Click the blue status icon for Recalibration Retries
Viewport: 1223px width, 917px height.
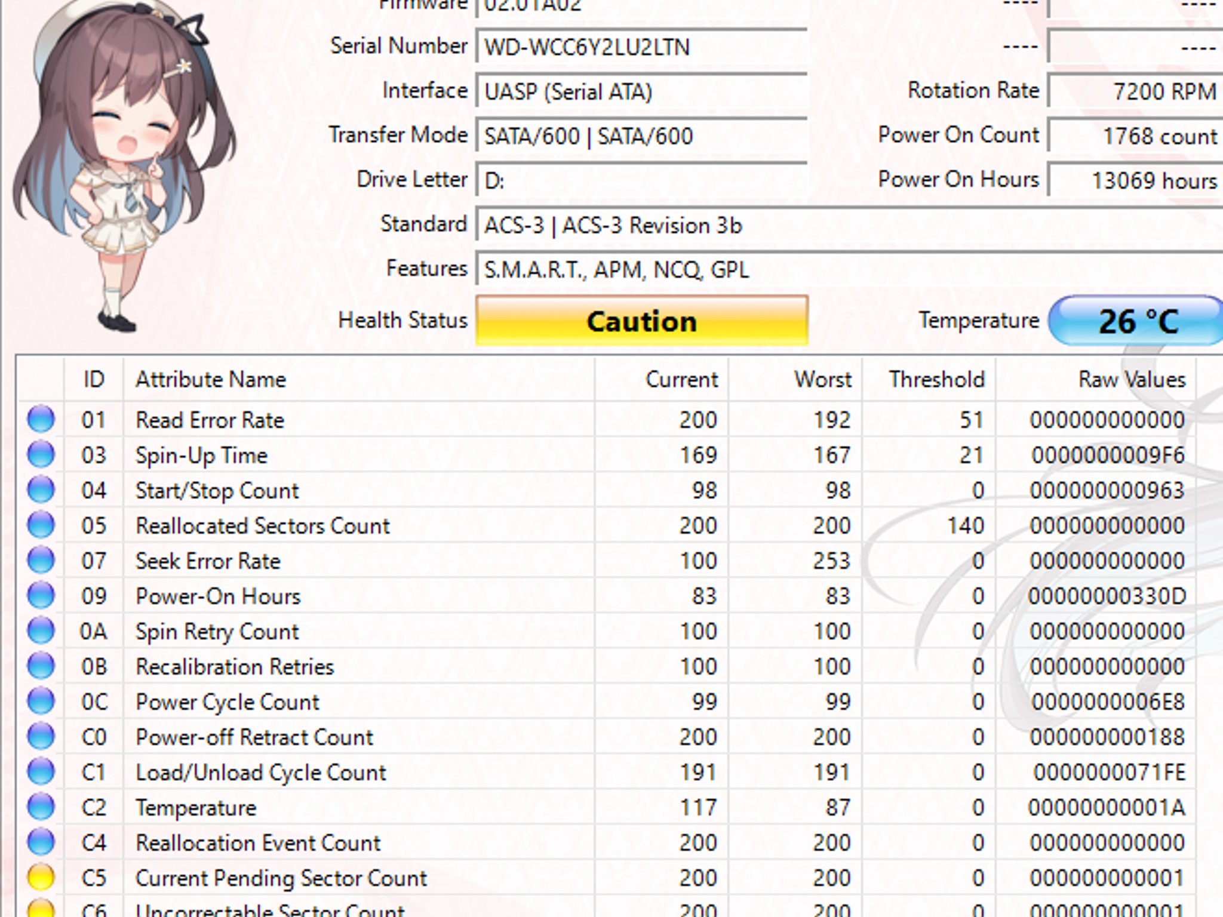[x=41, y=666]
